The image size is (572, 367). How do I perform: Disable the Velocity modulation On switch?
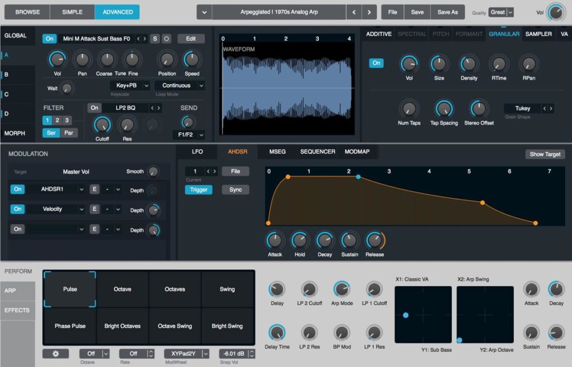click(x=18, y=209)
